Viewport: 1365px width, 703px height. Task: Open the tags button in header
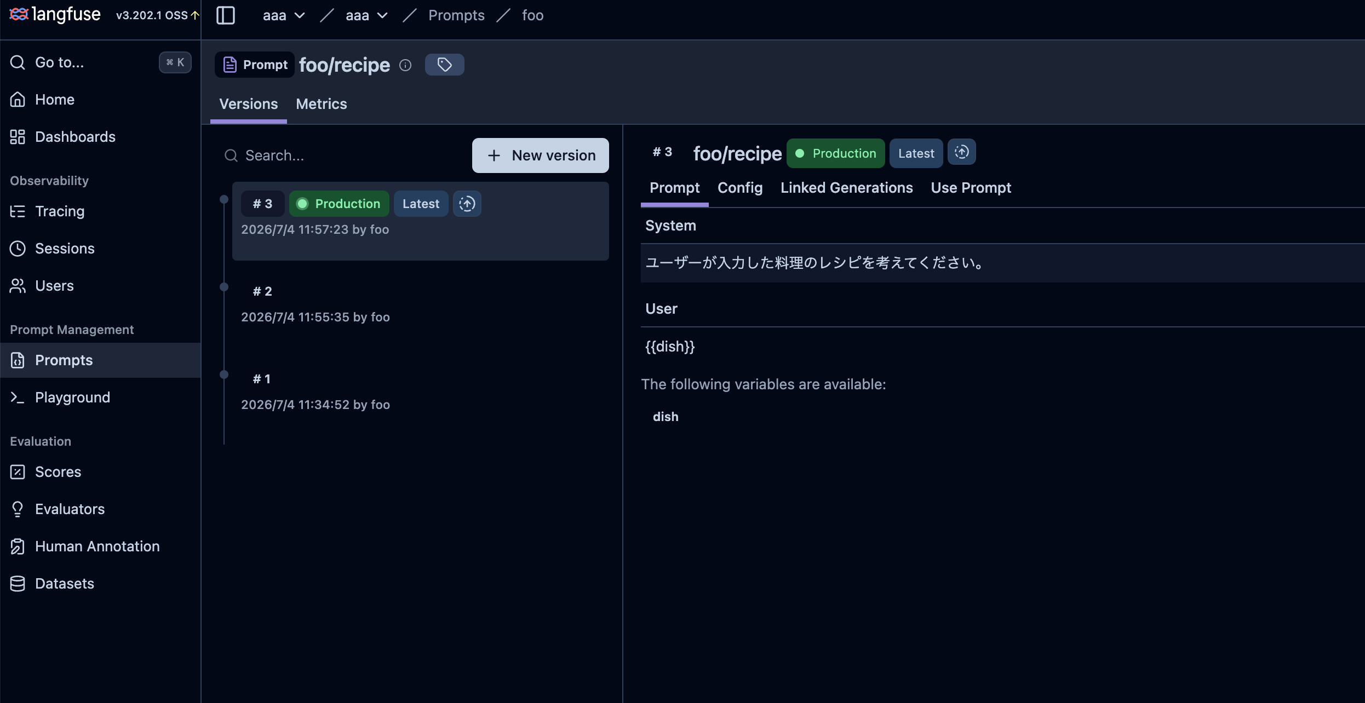(445, 65)
